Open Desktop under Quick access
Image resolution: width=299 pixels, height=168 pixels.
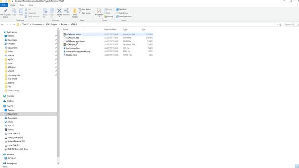tap(11, 36)
